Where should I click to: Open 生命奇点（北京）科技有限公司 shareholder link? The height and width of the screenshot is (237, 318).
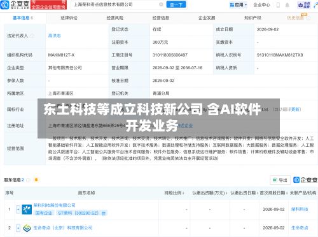(x=63, y=228)
